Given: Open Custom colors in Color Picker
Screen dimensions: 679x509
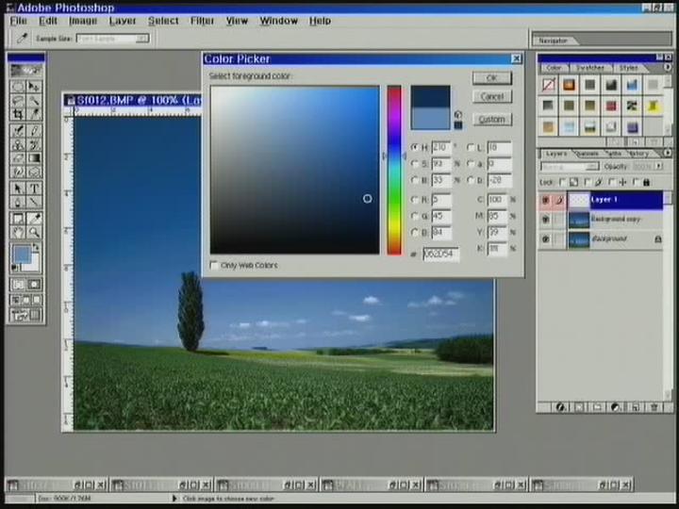Looking at the screenshot, I should (492, 119).
